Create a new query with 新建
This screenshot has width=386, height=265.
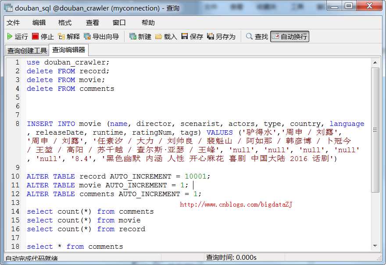click(x=140, y=37)
